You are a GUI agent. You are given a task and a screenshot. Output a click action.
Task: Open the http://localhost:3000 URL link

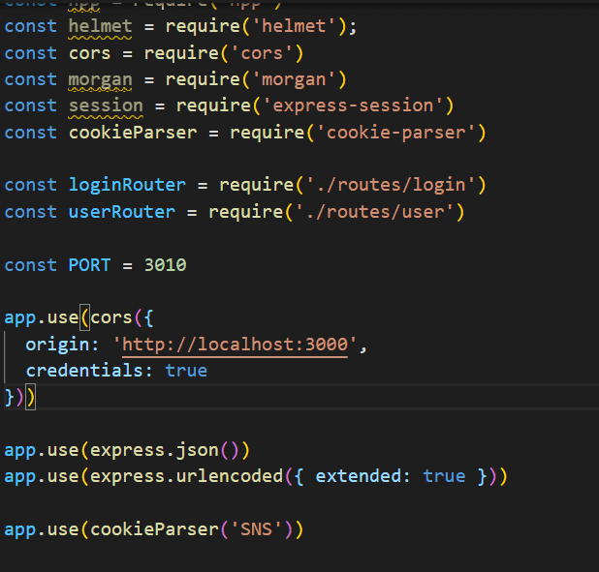click(235, 346)
